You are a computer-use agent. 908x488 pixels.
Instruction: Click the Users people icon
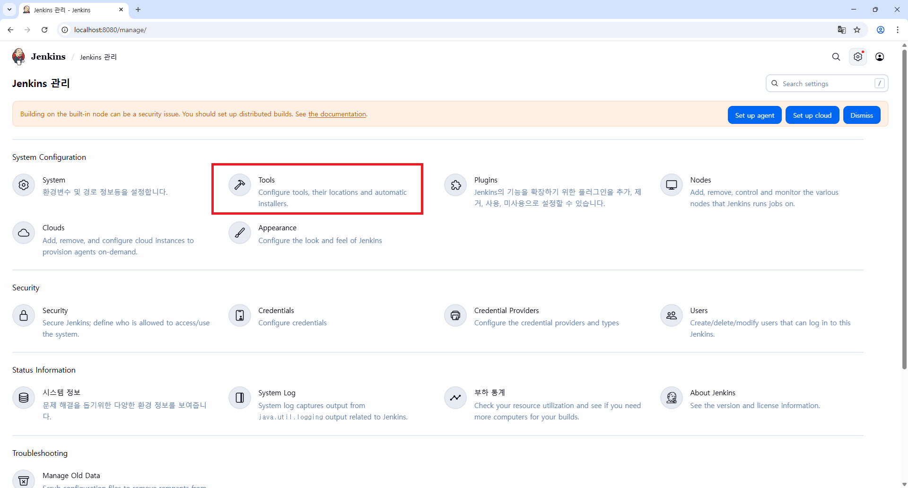pyautogui.click(x=672, y=315)
